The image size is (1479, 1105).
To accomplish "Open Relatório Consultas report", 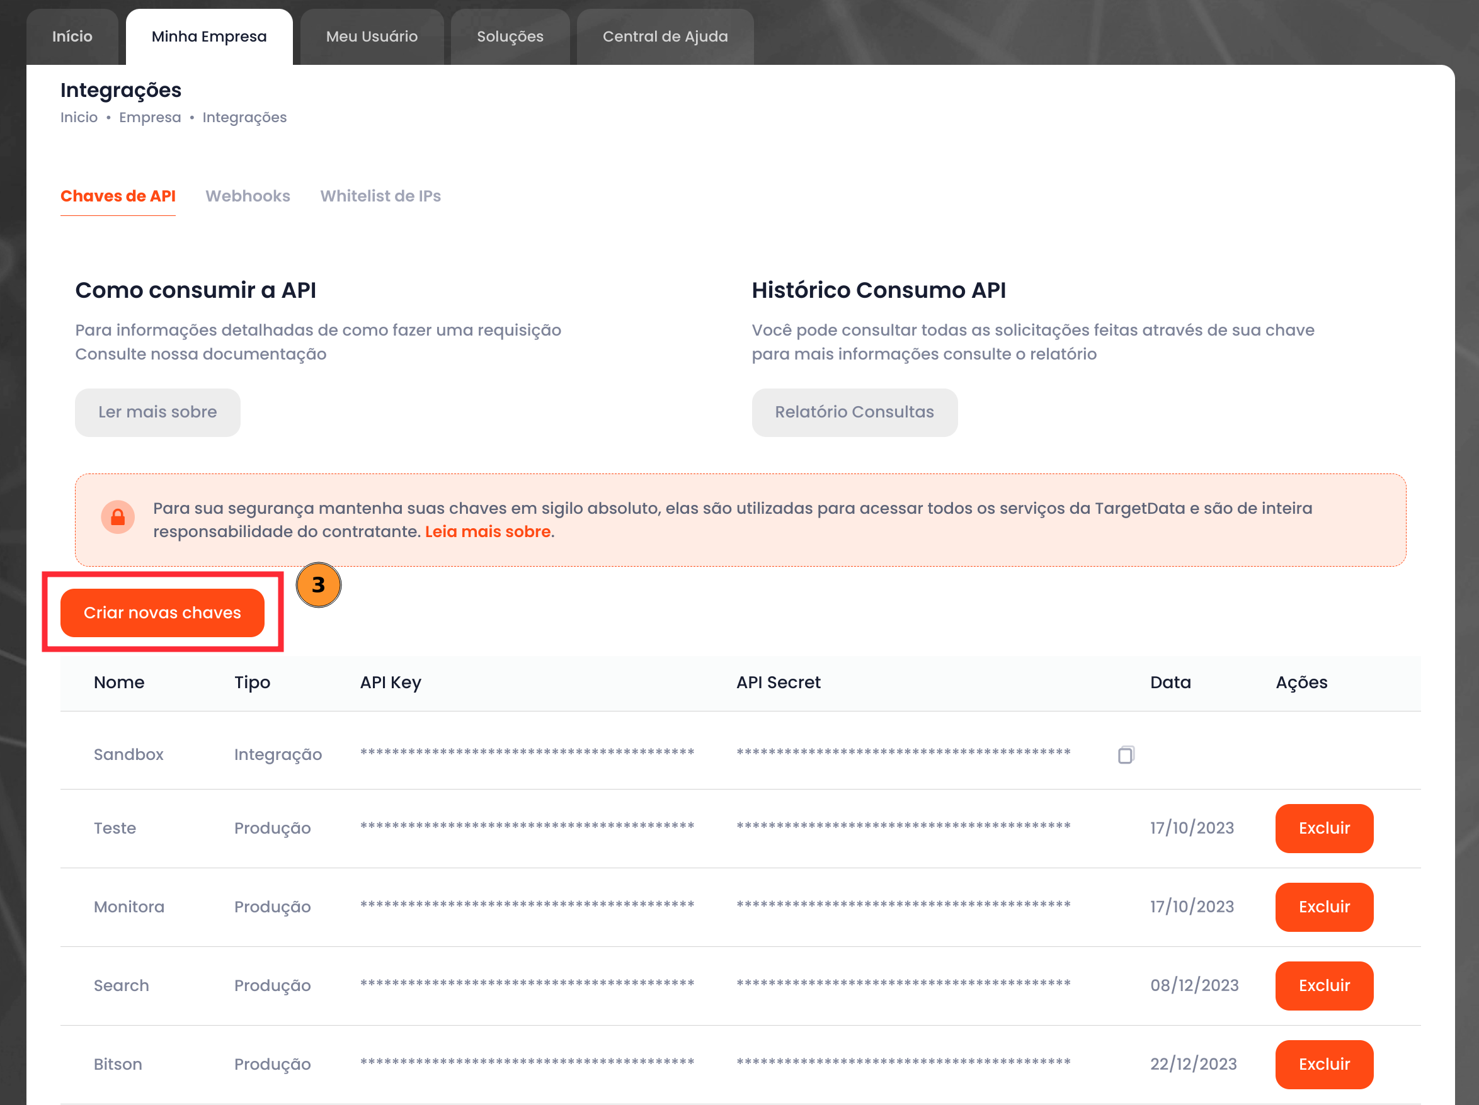I will point(855,412).
